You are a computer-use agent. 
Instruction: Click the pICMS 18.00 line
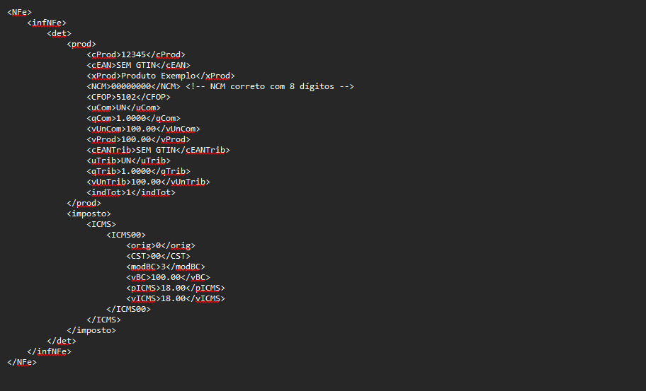[176, 288]
